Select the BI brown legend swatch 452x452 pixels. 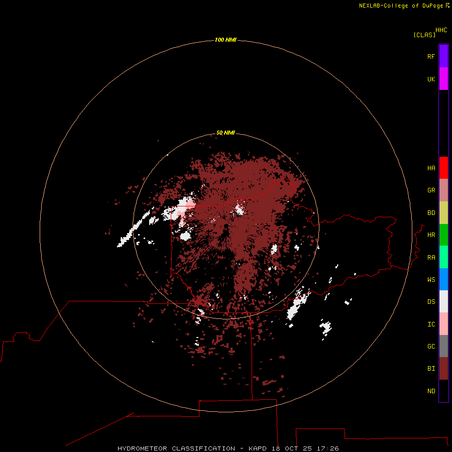coord(443,369)
